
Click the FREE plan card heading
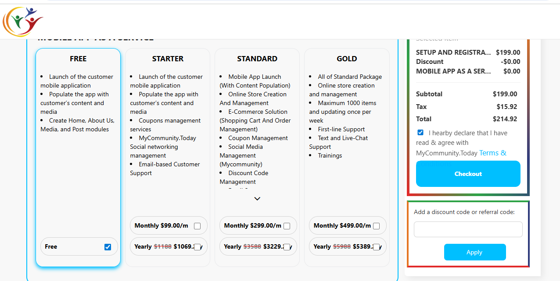point(78,59)
